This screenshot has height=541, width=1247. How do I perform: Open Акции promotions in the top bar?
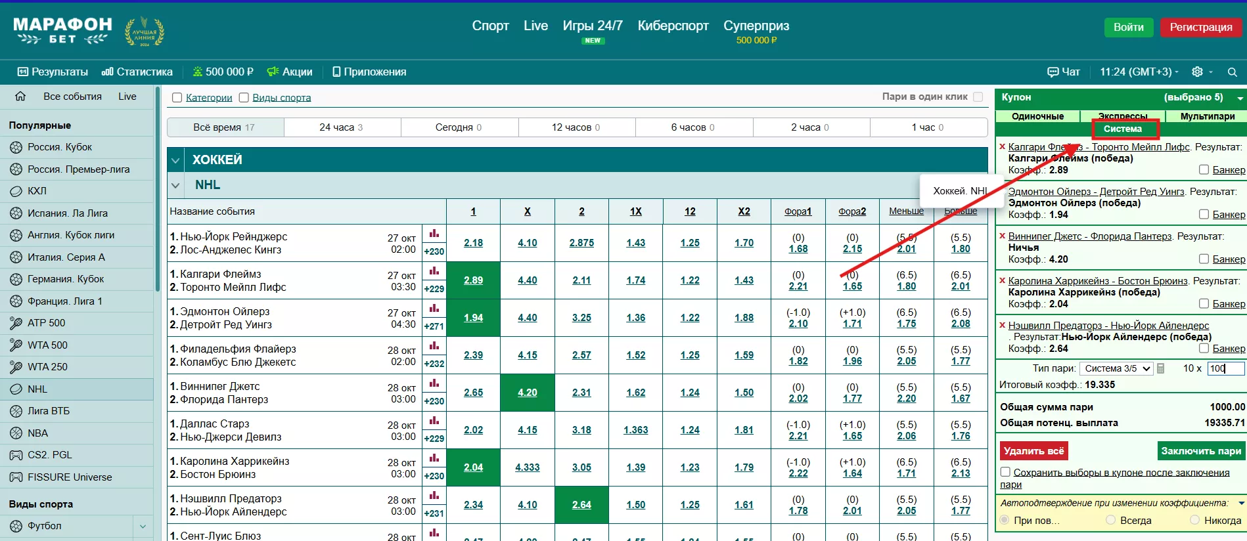coord(290,72)
